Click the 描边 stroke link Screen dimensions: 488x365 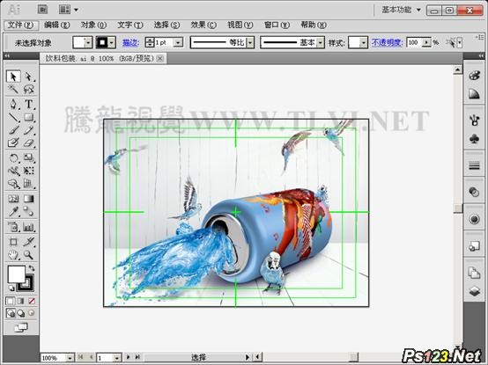pyautogui.click(x=130, y=42)
